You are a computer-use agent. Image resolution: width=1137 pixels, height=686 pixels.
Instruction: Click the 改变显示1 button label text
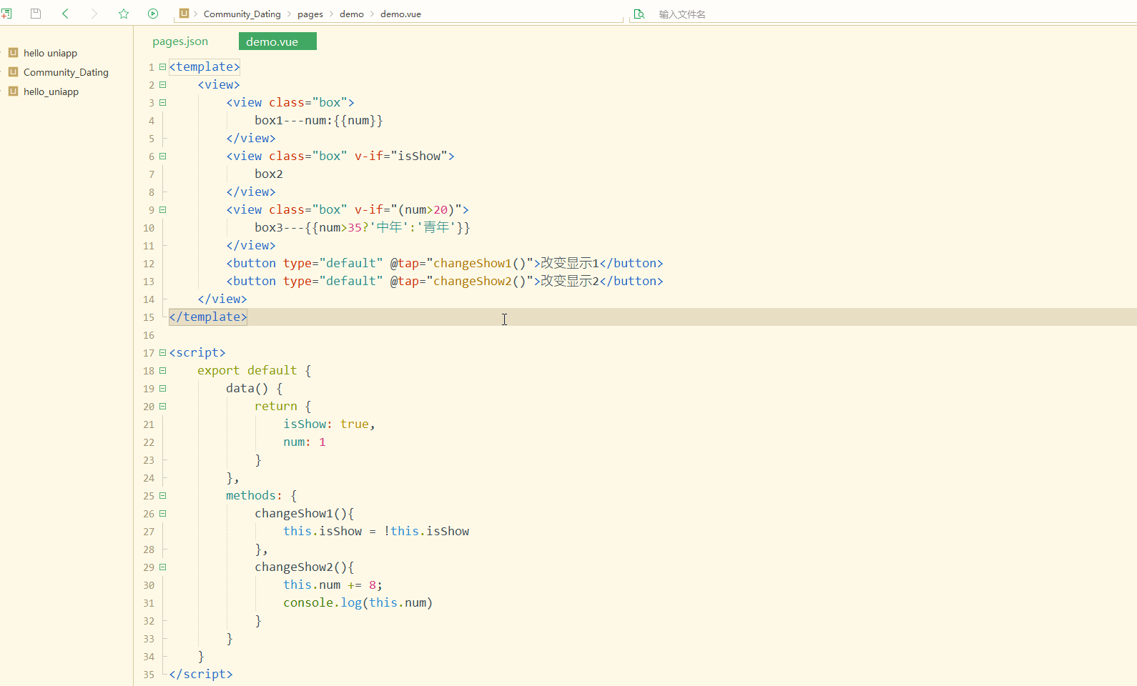coord(570,263)
